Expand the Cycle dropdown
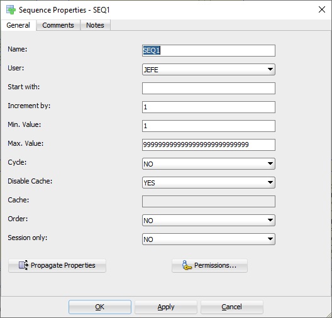Image resolution: width=332 pixels, height=318 pixels. (209, 163)
